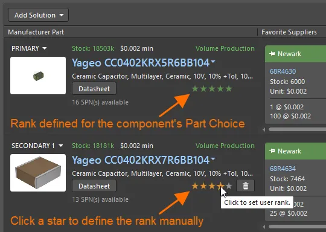
Task: Open supplier part link 68R4634
Action: coord(283,169)
